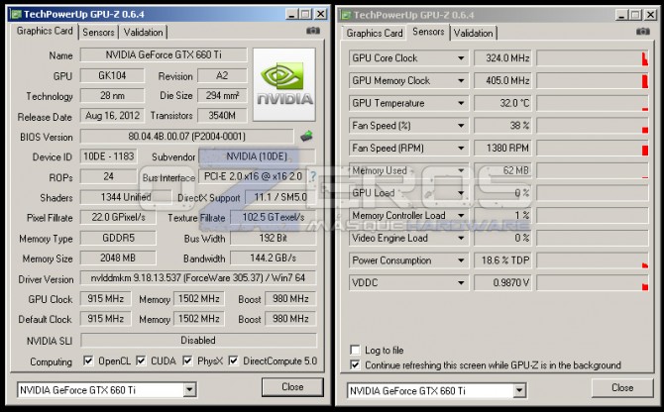Viewport: 664px width, 412px height.
Task: Toggle the OpenCL checkbox
Action: point(88,360)
